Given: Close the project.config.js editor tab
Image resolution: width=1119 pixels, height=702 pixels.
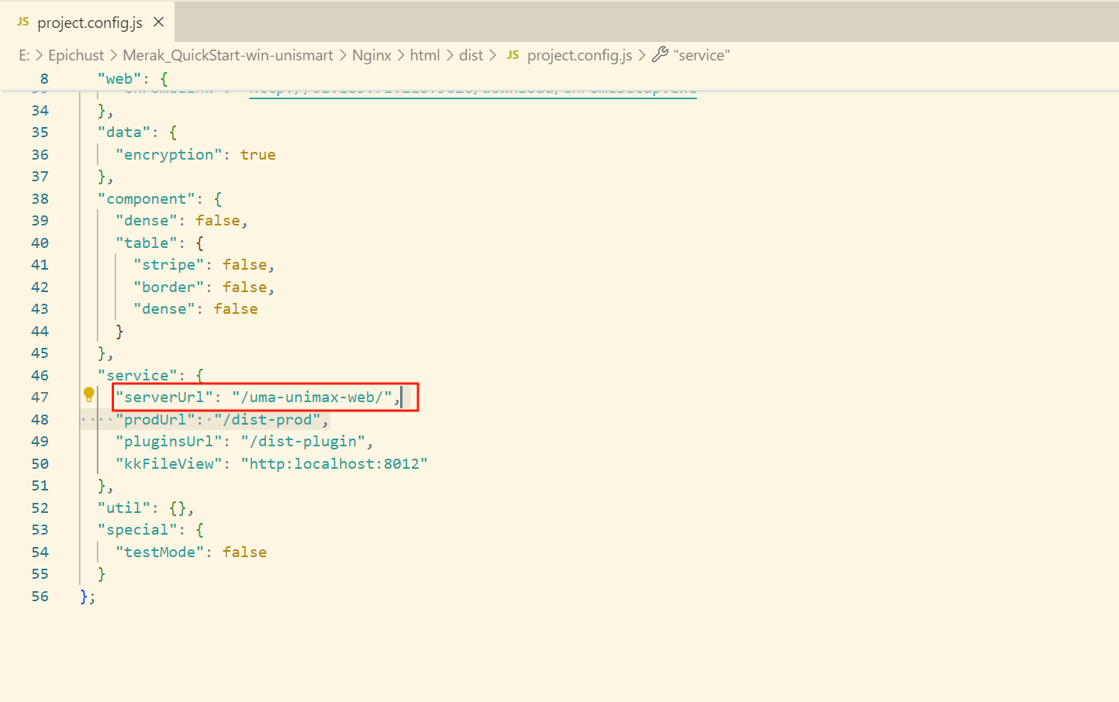Looking at the screenshot, I should [x=159, y=22].
